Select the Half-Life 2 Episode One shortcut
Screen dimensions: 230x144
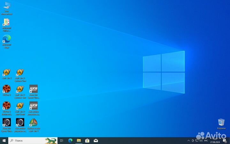[x=20, y=76]
